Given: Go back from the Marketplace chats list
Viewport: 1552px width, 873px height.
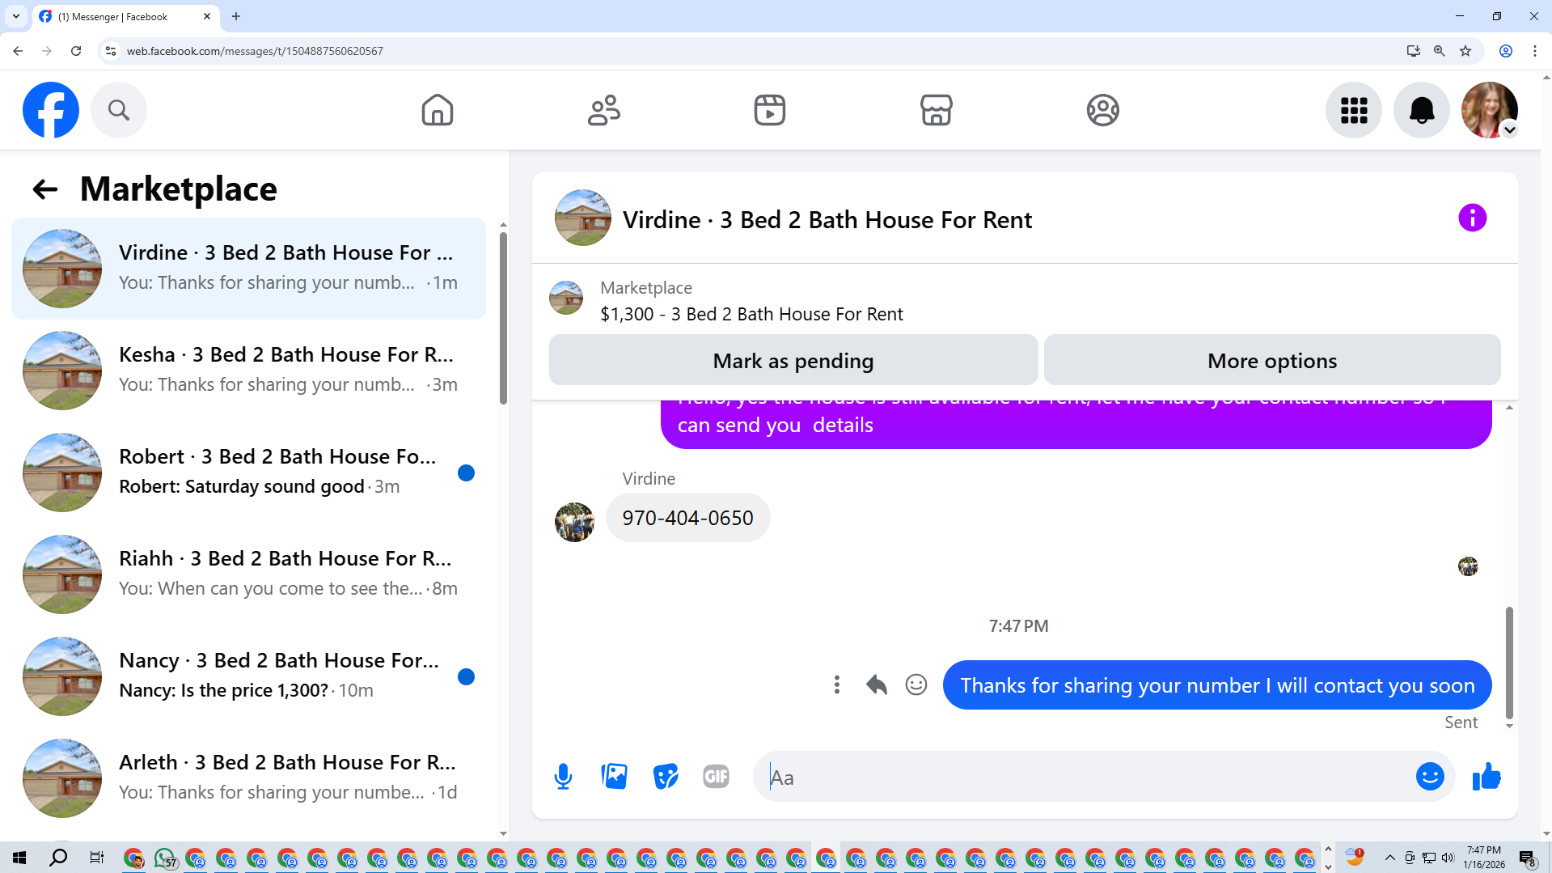Looking at the screenshot, I should (45, 189).
